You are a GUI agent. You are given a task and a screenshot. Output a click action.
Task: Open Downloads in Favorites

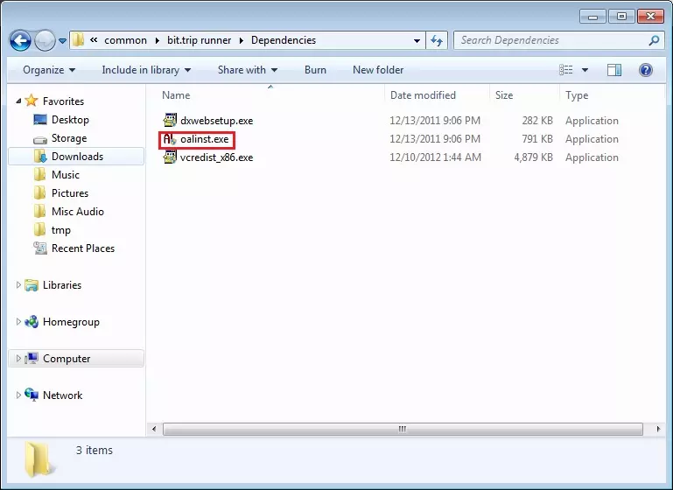pyautogui.click(x=77, y=157)
